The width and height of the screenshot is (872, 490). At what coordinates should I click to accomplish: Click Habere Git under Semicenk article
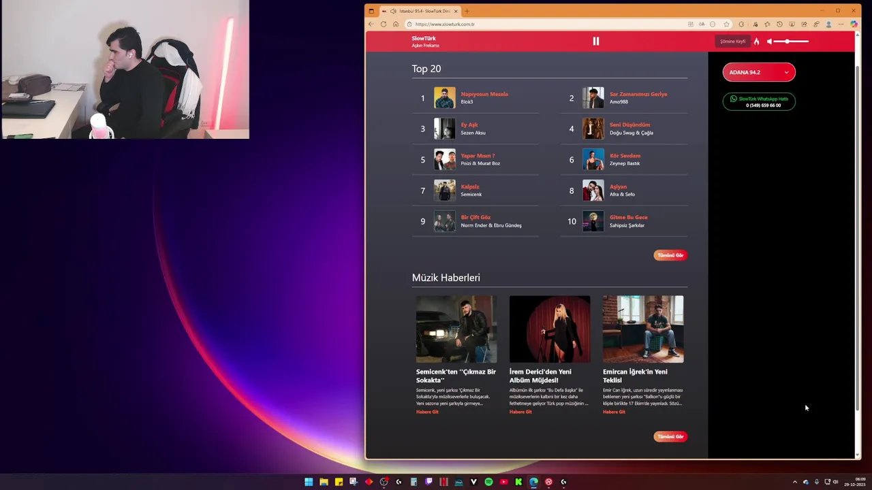tap(427, 412)
